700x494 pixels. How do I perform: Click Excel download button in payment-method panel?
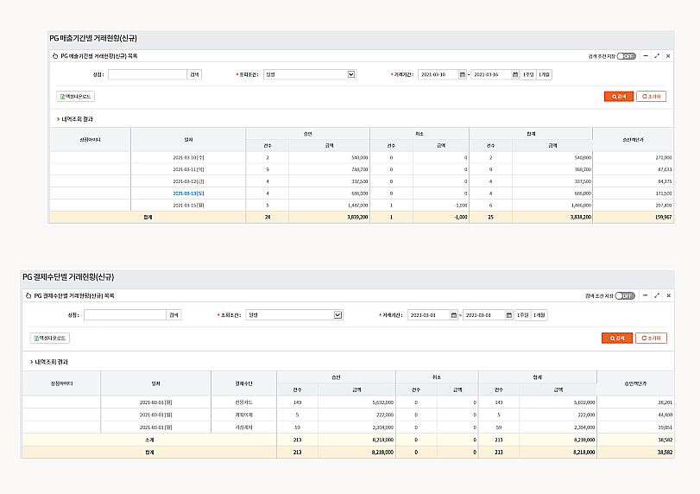coord(50,339)
